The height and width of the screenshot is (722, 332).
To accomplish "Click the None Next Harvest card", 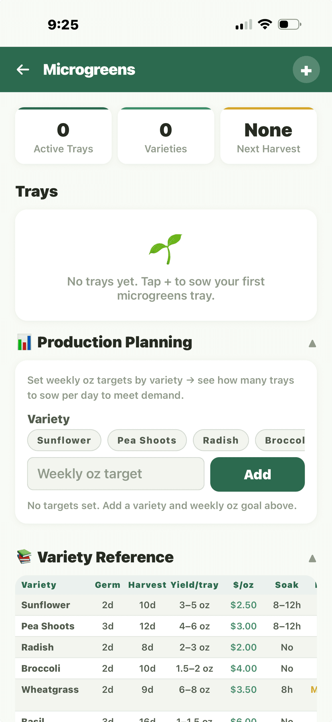I will point(268,136).
